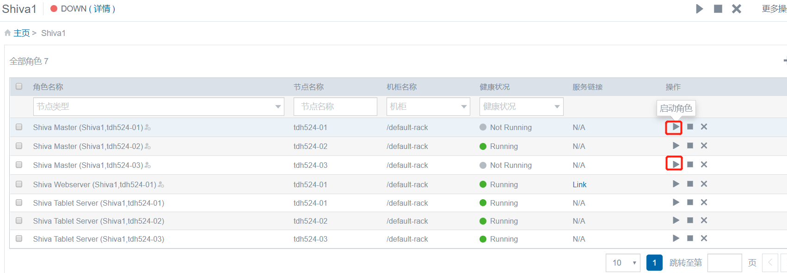This screenshot has width=787, height=273.
Task: Start the entire Shiva1 service from header
Action: click(699, 9)
